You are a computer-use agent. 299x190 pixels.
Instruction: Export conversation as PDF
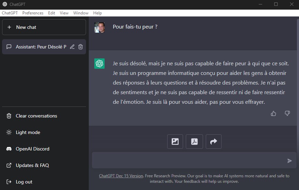coord(194,142)
